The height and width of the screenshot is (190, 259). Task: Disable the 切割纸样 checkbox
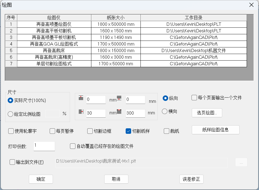coord(128,131)
